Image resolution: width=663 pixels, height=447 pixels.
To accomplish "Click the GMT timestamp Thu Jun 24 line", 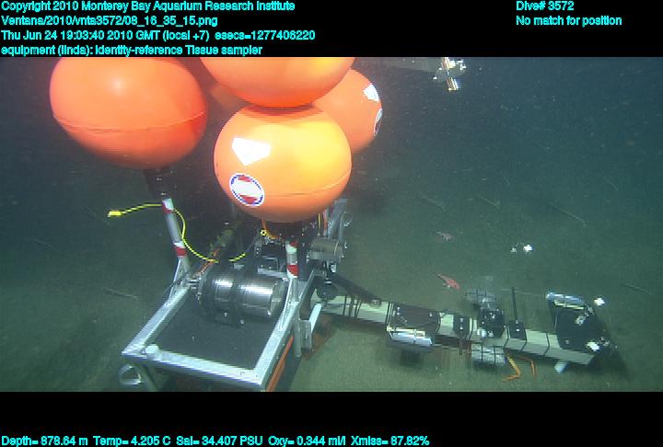I will click(158, 36).
